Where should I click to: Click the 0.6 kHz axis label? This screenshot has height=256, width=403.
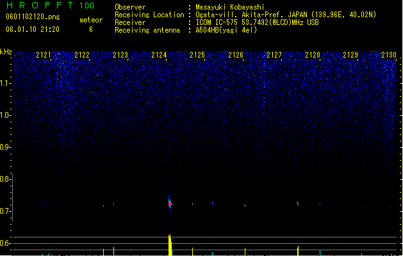[x=5, y=243]
